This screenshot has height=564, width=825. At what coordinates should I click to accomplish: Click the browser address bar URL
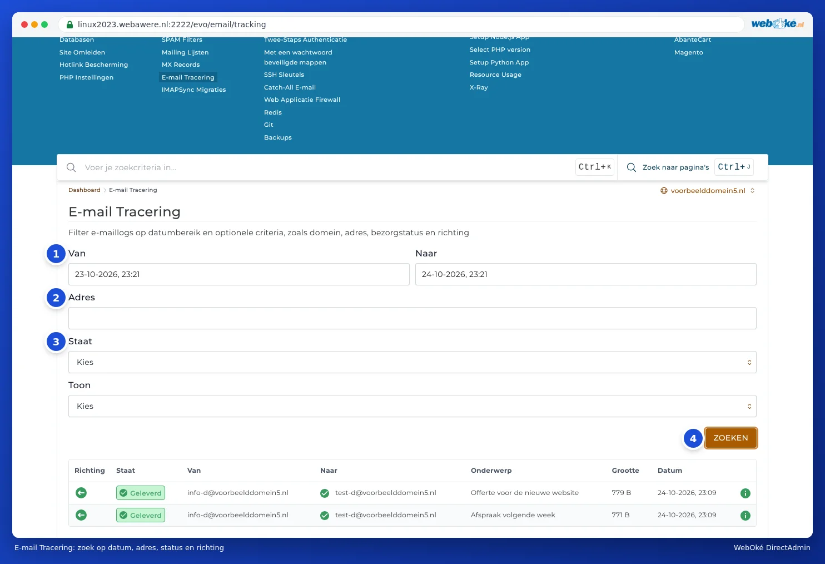(172, 24)
